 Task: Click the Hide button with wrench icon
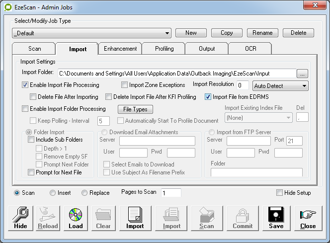20,218
